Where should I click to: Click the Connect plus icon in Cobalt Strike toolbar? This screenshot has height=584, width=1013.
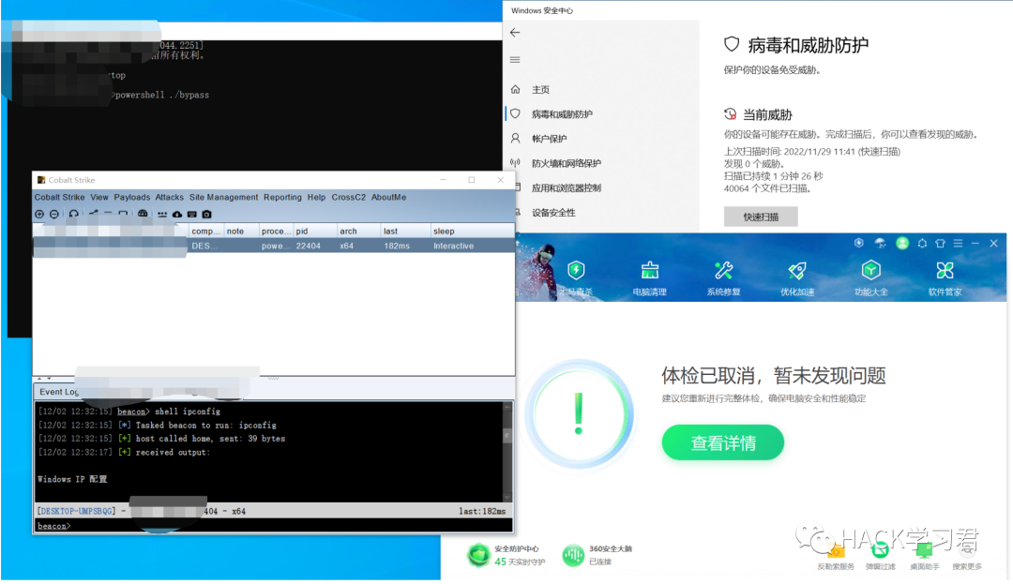(x=39, y=215)
